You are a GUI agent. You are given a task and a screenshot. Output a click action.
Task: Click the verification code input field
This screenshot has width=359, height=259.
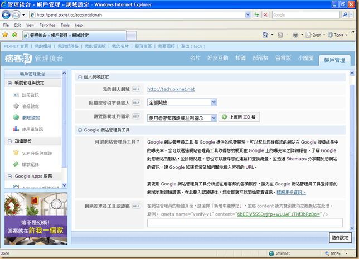[245, 223]
